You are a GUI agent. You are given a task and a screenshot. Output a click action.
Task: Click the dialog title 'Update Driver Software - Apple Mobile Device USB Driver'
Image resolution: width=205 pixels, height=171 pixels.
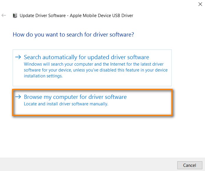(76, 16)
